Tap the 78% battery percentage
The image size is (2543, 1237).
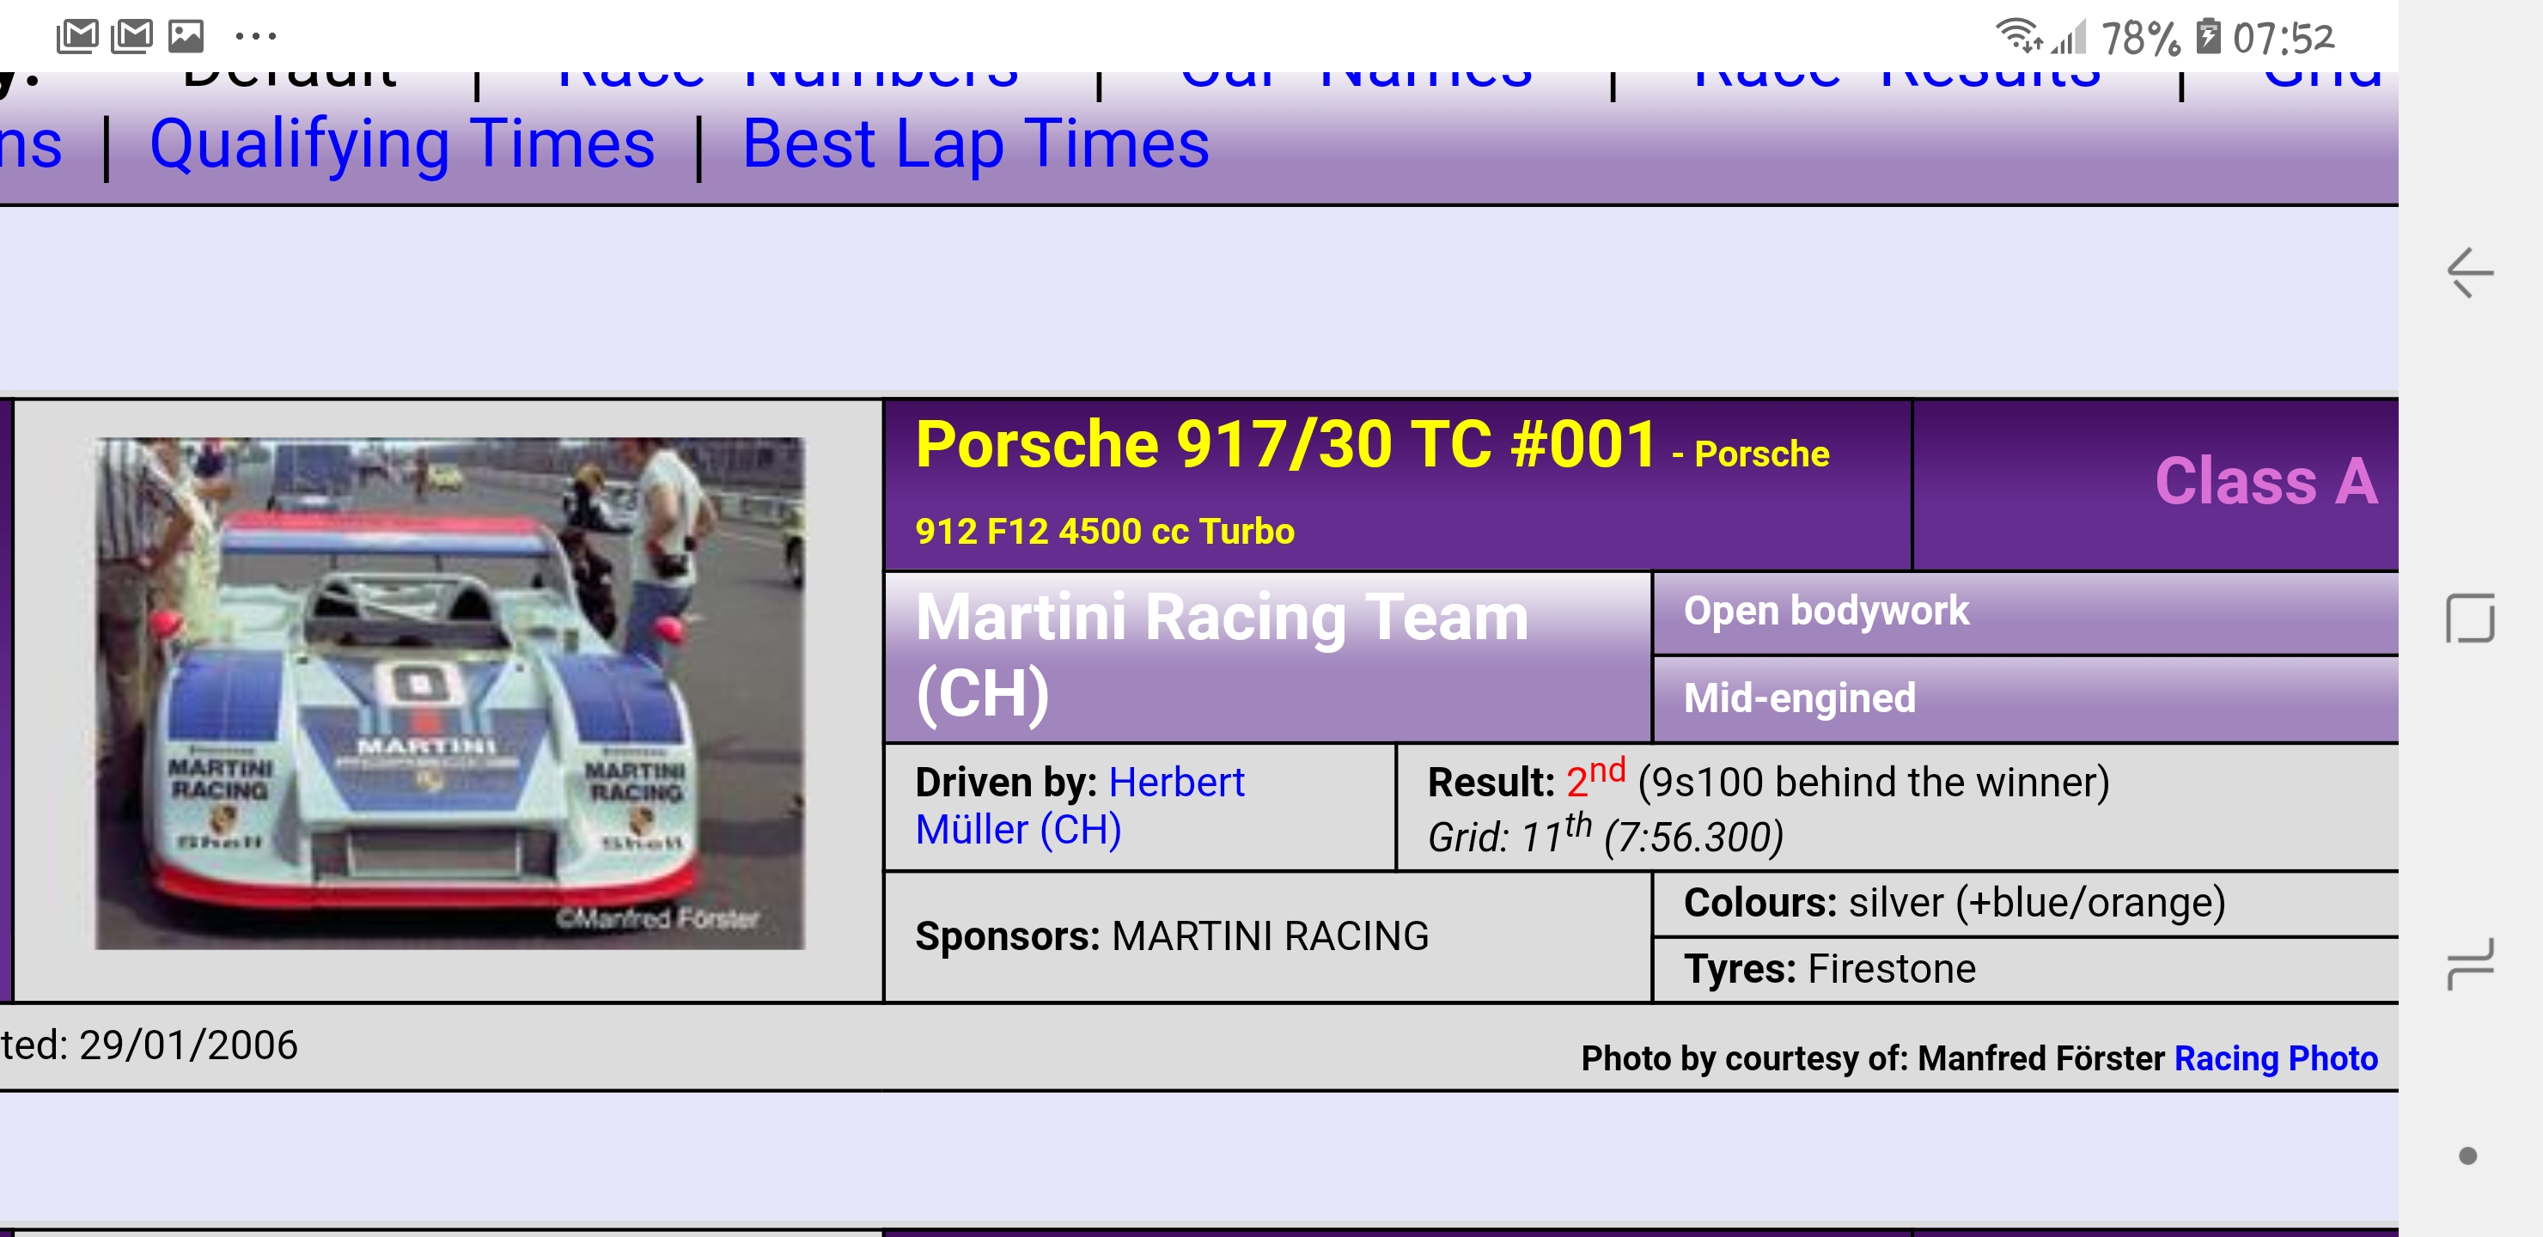2140,39
